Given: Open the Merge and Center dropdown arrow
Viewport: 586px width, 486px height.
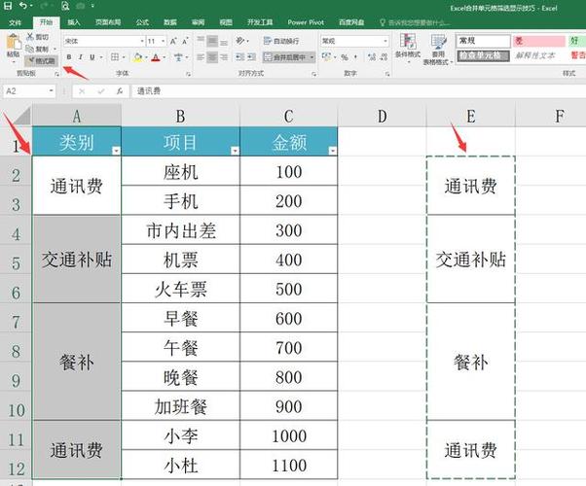Looking at the screenshot, I should [311, 57].
